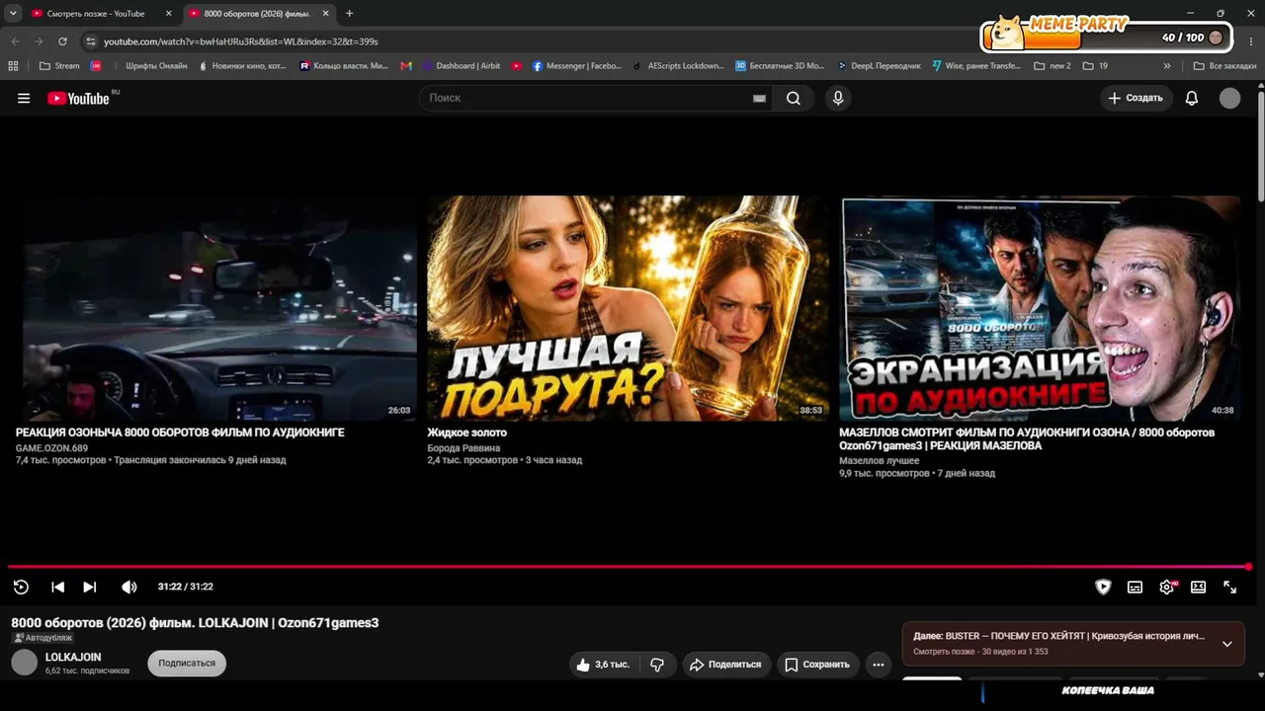1265x711 pixels.
Task: Open the browser apps grid shortcut
Action: [x=13, y=66]
